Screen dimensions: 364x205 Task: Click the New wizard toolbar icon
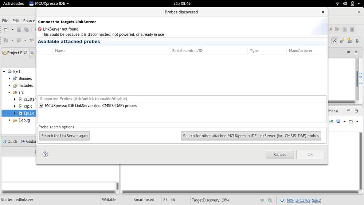[7, 30]
